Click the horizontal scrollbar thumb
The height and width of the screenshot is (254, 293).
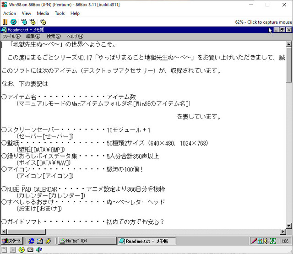pos(26,232)
